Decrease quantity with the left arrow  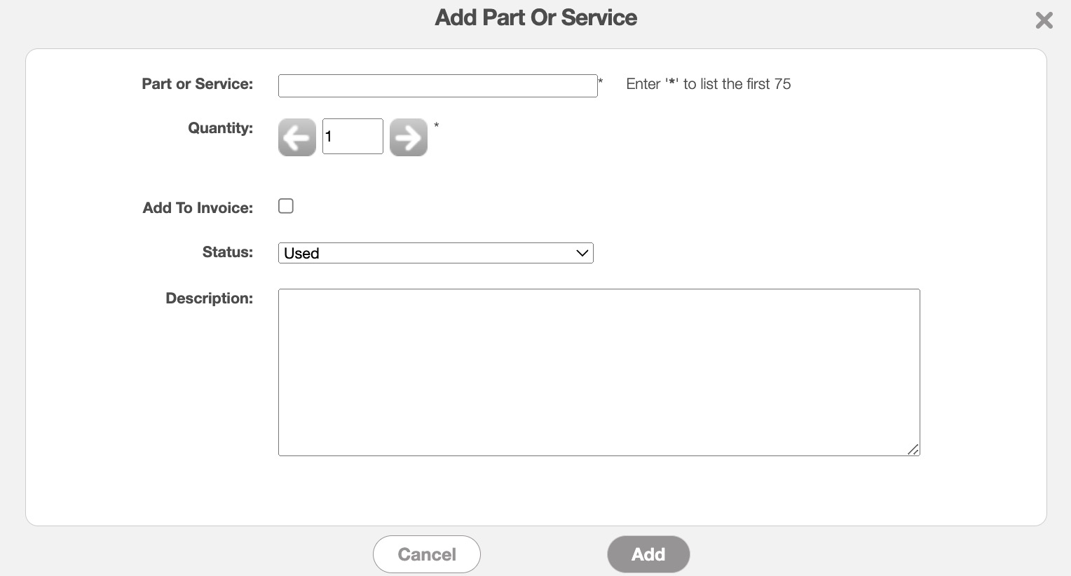[297, 137]
